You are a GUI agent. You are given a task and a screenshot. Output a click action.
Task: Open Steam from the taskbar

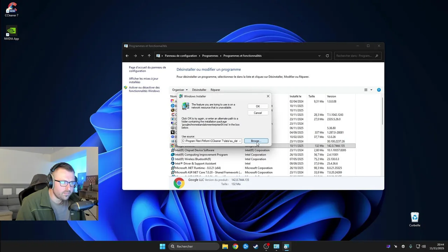coord(256,246)
